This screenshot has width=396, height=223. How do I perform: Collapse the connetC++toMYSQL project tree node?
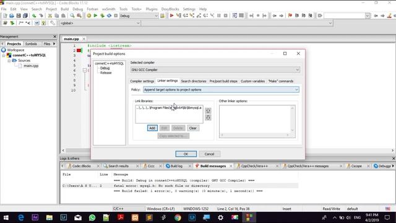click(4, 55)
